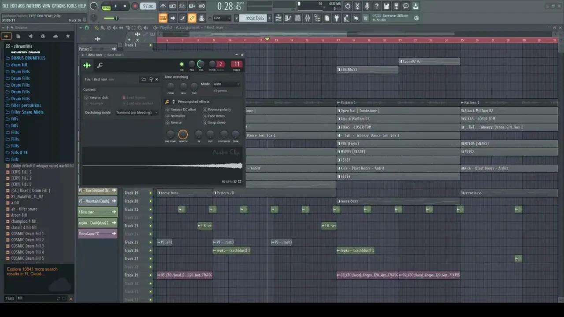Toggle the metronome button
This screenshot has width=564, height=317.
(x=163, y=6)
